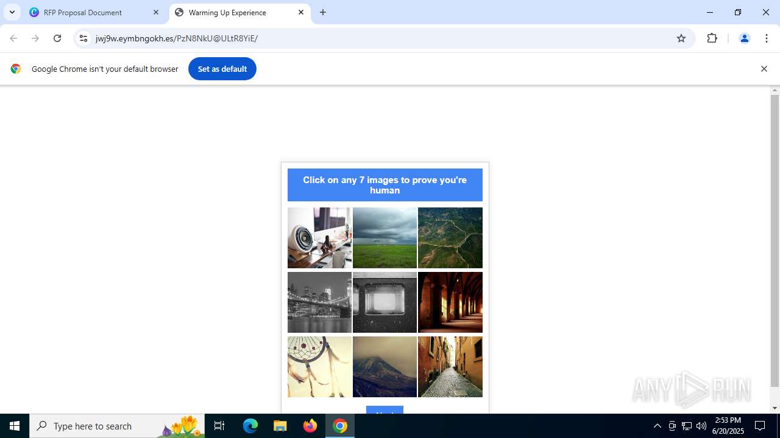The height and width of the screenshot is (438, 780).
Task: Click the address bar URL
Action: point(177,38)
